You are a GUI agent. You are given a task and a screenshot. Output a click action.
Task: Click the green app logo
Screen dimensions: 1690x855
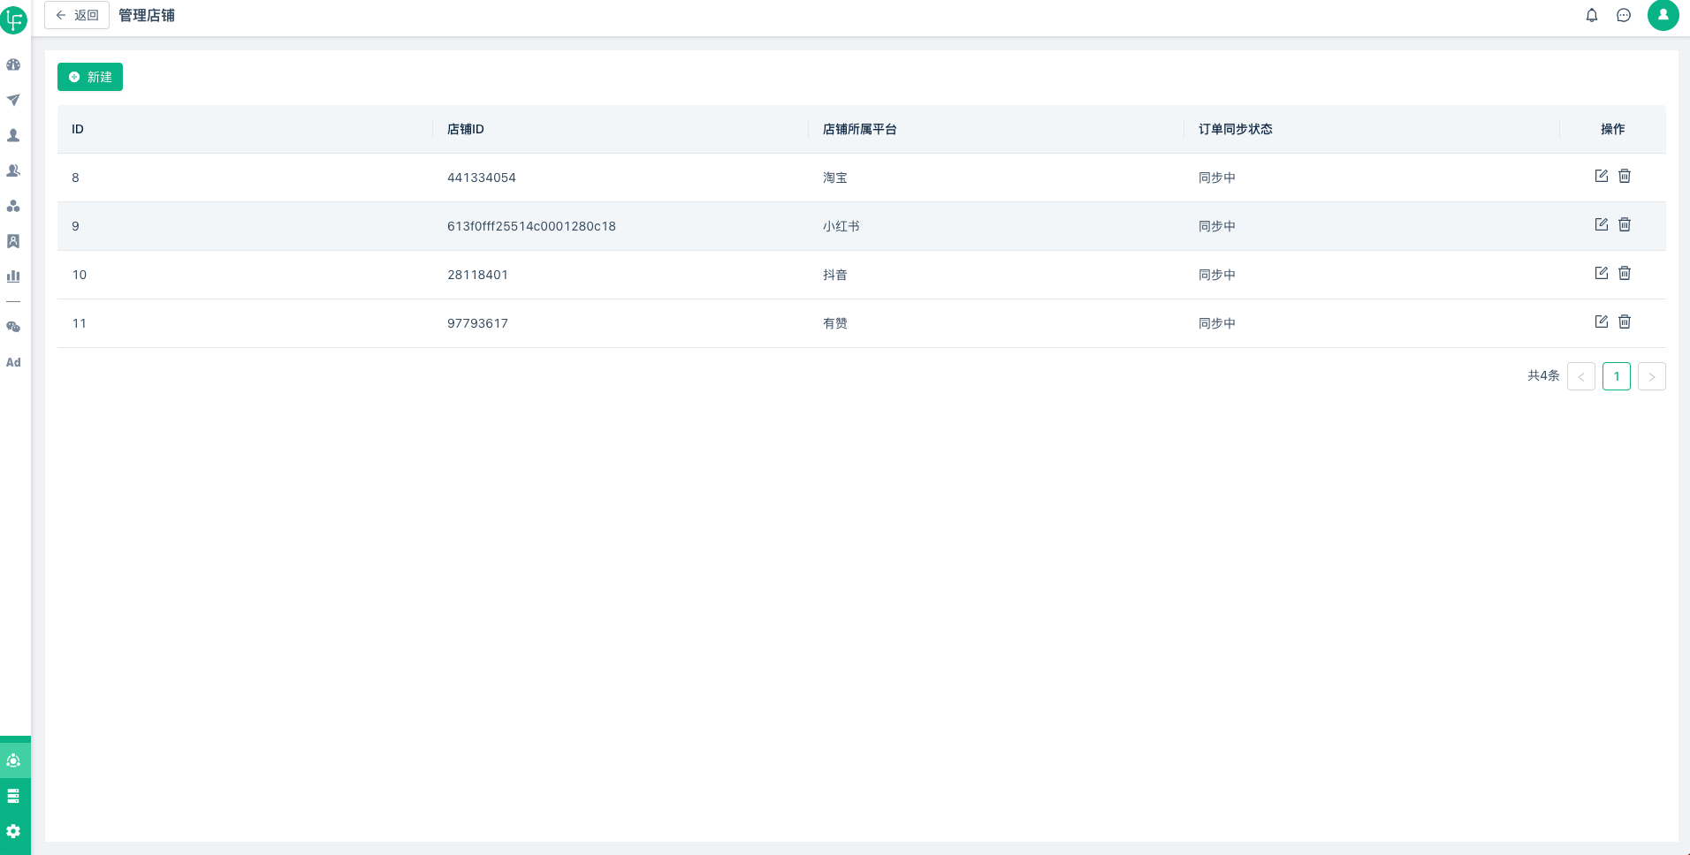coord(13,19)
